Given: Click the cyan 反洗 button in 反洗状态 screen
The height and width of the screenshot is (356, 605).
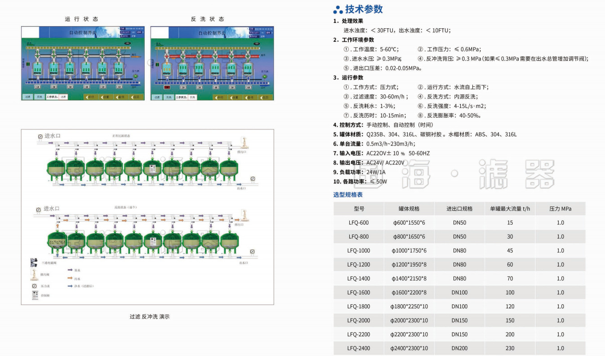Looking at the screenshot, I should tap(169, 97).
